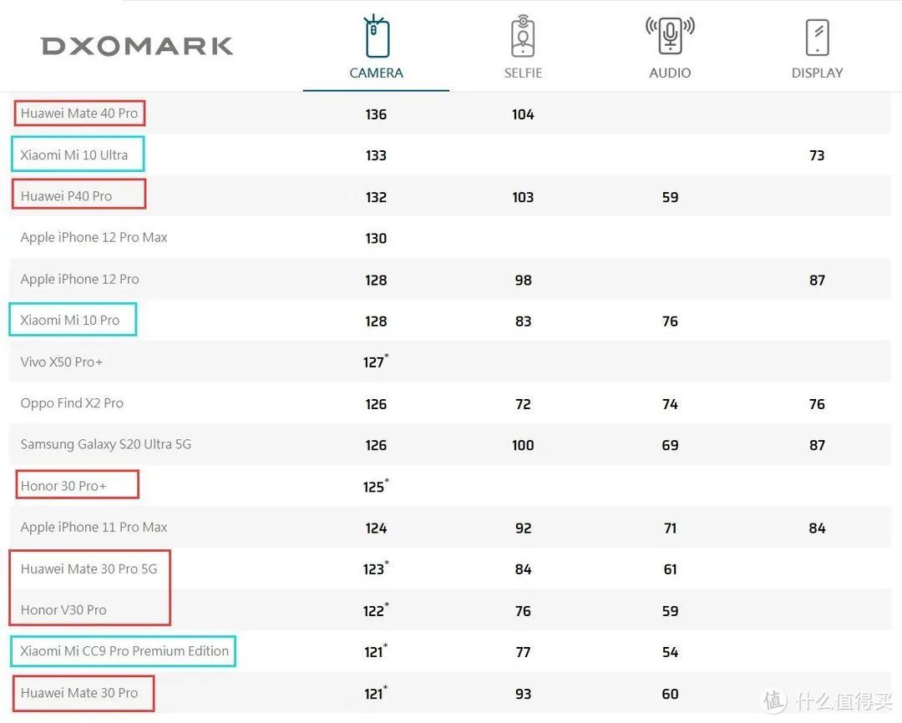The width and height of the screenshot is (902, 723).
Task: Click the Selfie category icon
Action: [x=523, y=37]
